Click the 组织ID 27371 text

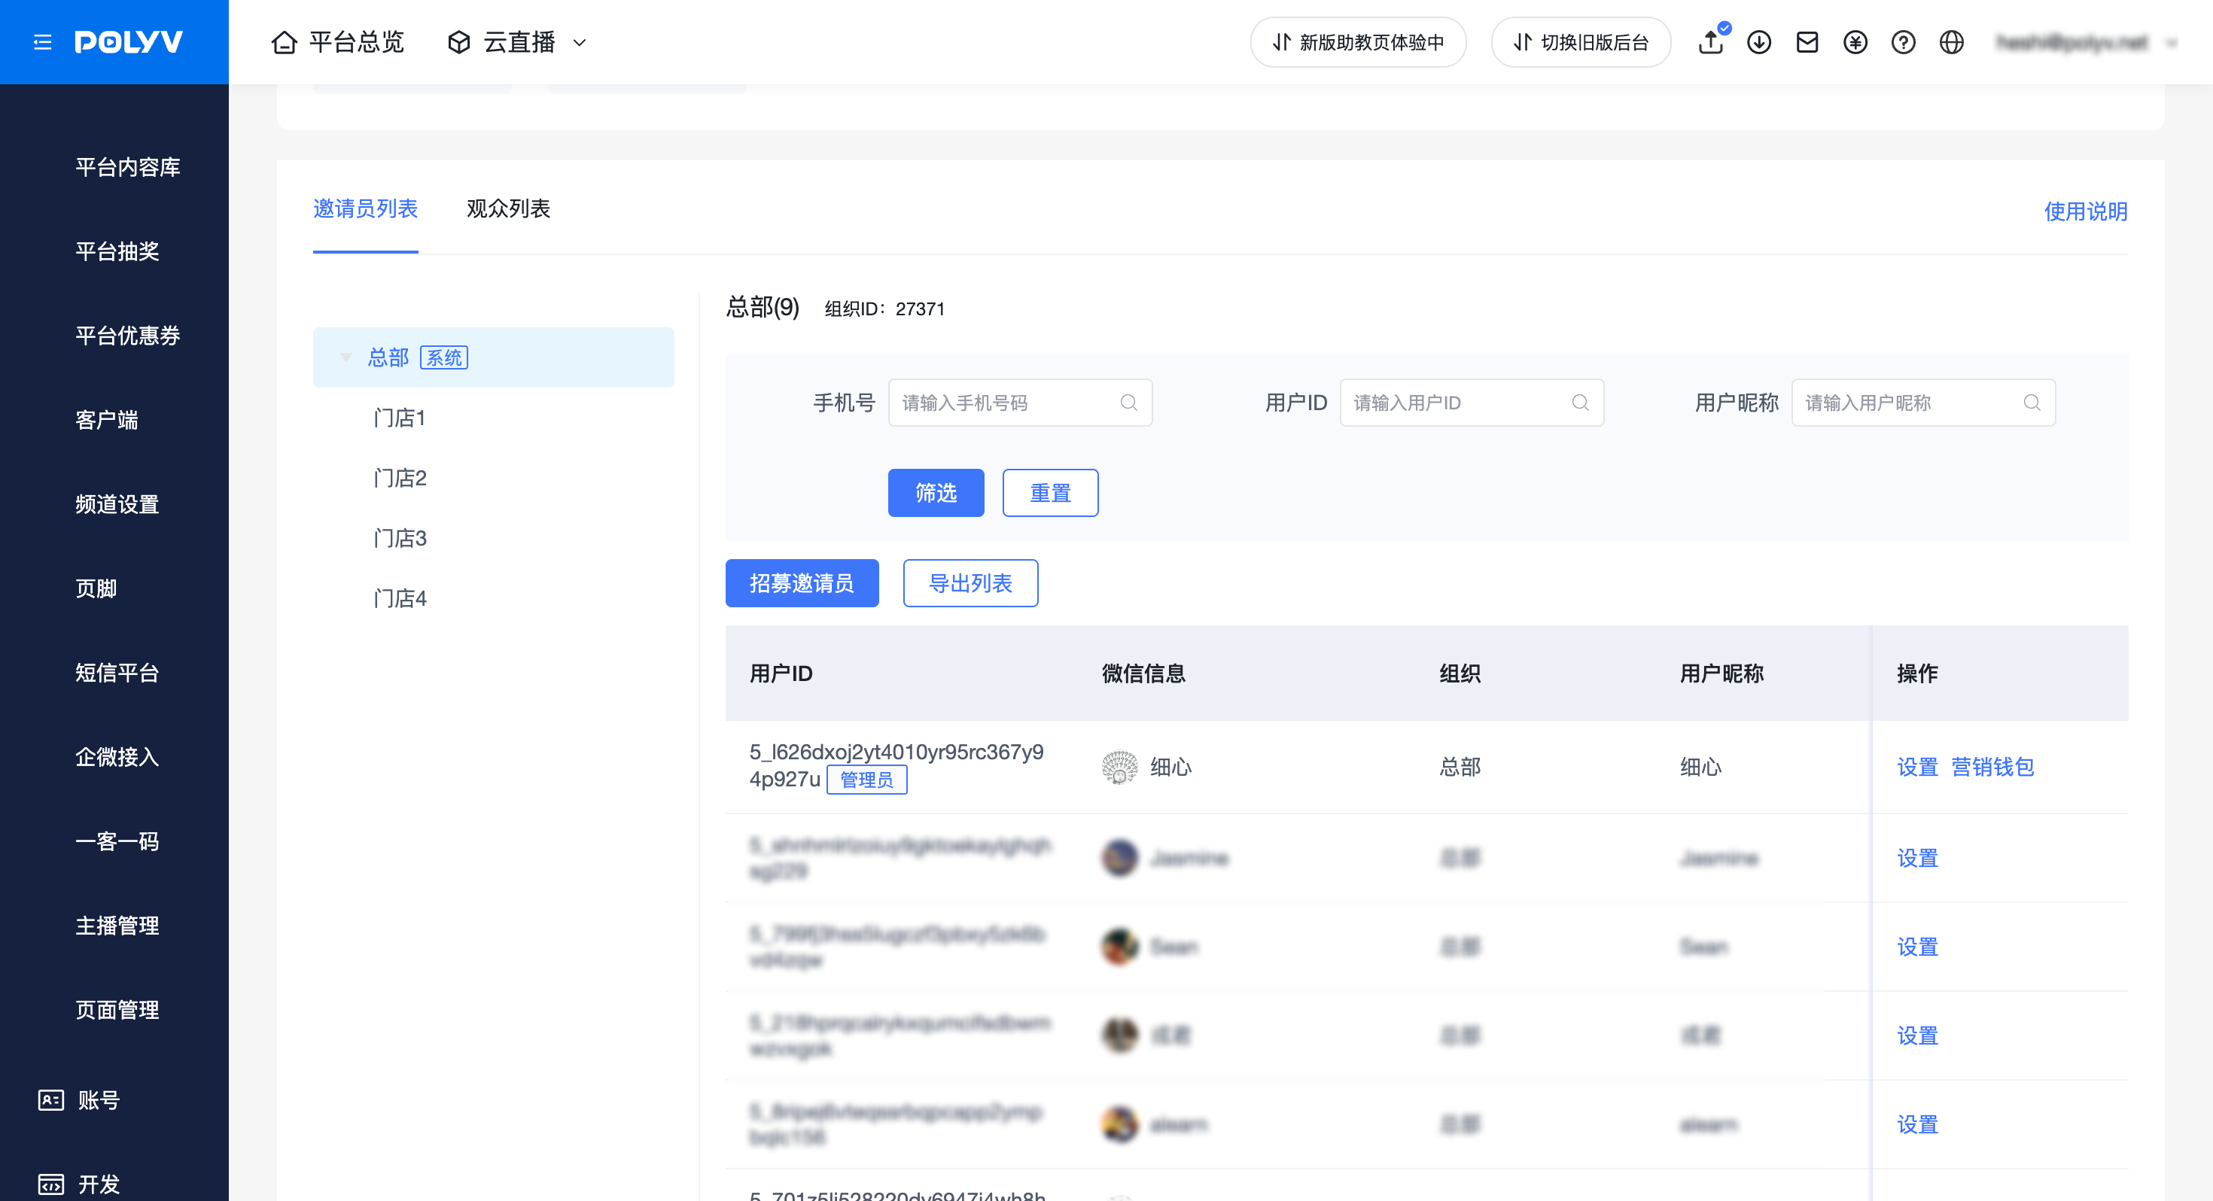click(884, 309)
